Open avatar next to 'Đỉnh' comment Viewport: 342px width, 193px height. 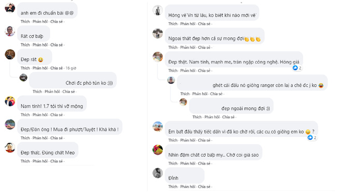click(x=158, y=173)
